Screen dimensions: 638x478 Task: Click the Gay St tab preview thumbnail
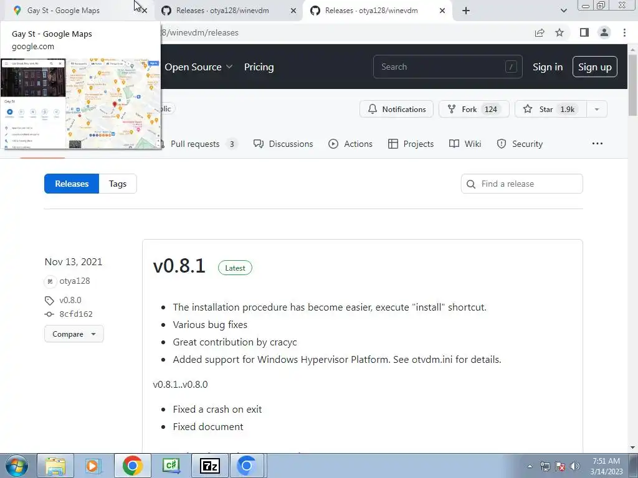[80, 104]
